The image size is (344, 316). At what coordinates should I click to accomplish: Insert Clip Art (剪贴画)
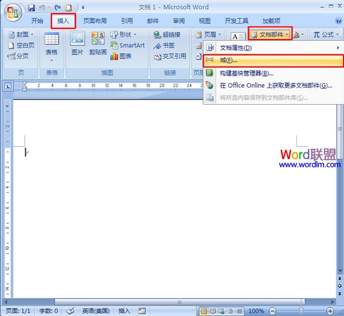[98, 44]
